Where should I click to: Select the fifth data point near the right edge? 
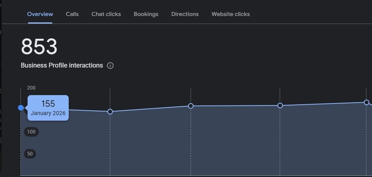coord(366,103)
